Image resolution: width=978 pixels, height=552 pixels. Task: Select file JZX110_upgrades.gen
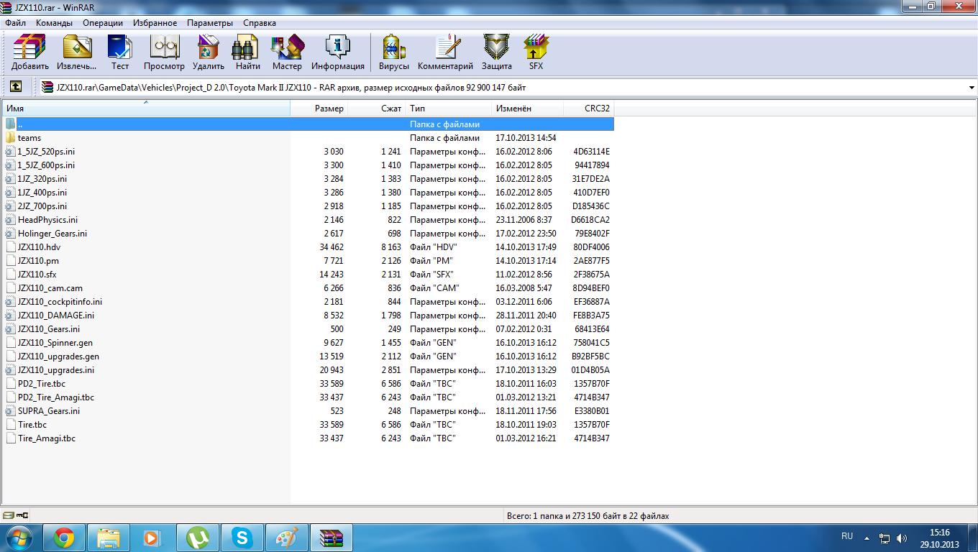pos(309,356)
